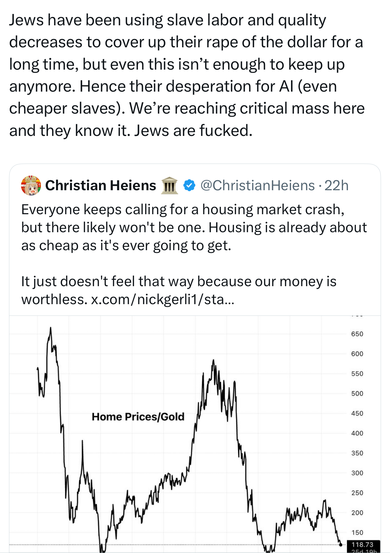Click the 22h timestamp
390x553 pixels.
336,186
